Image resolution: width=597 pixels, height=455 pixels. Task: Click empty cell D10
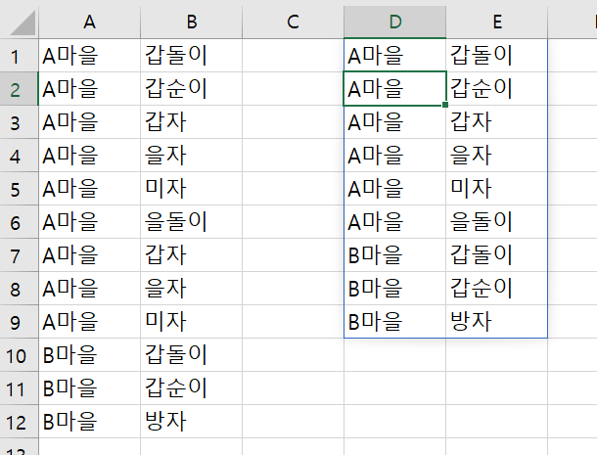coord(394,355)
